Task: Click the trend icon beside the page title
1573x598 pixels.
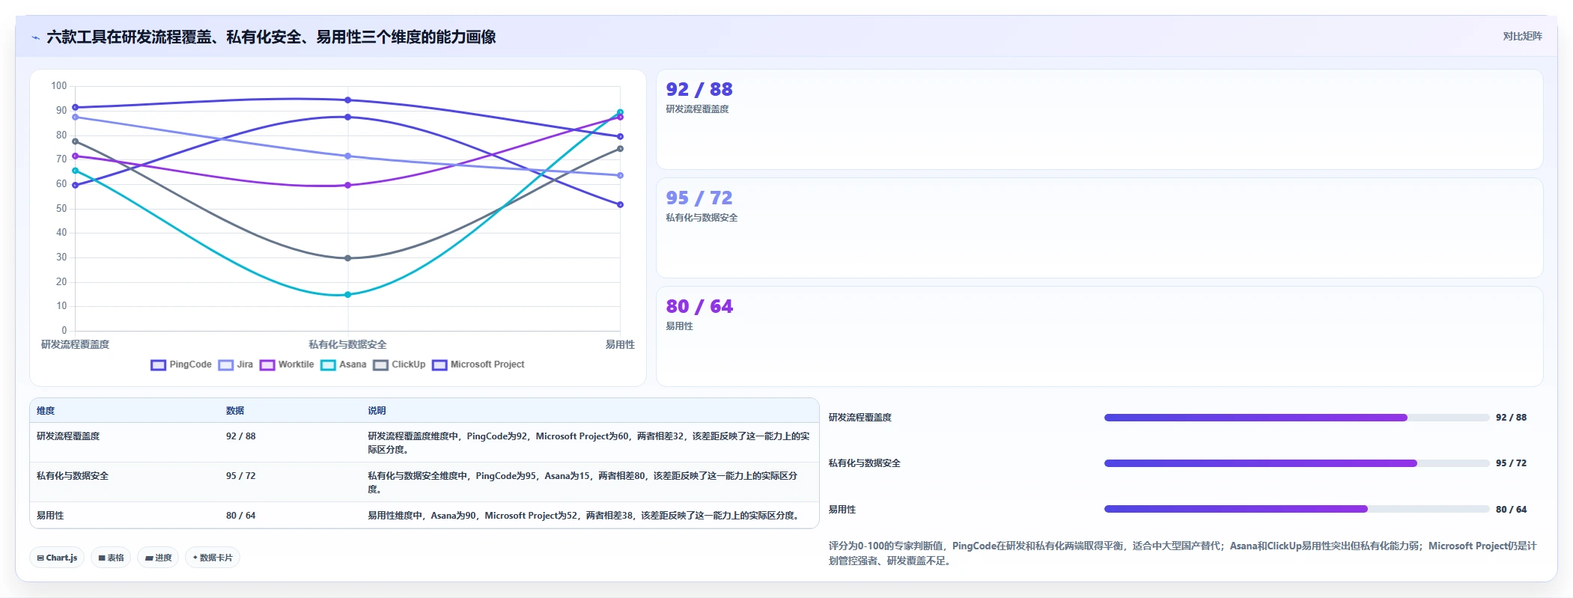Action: click(35, 37)
